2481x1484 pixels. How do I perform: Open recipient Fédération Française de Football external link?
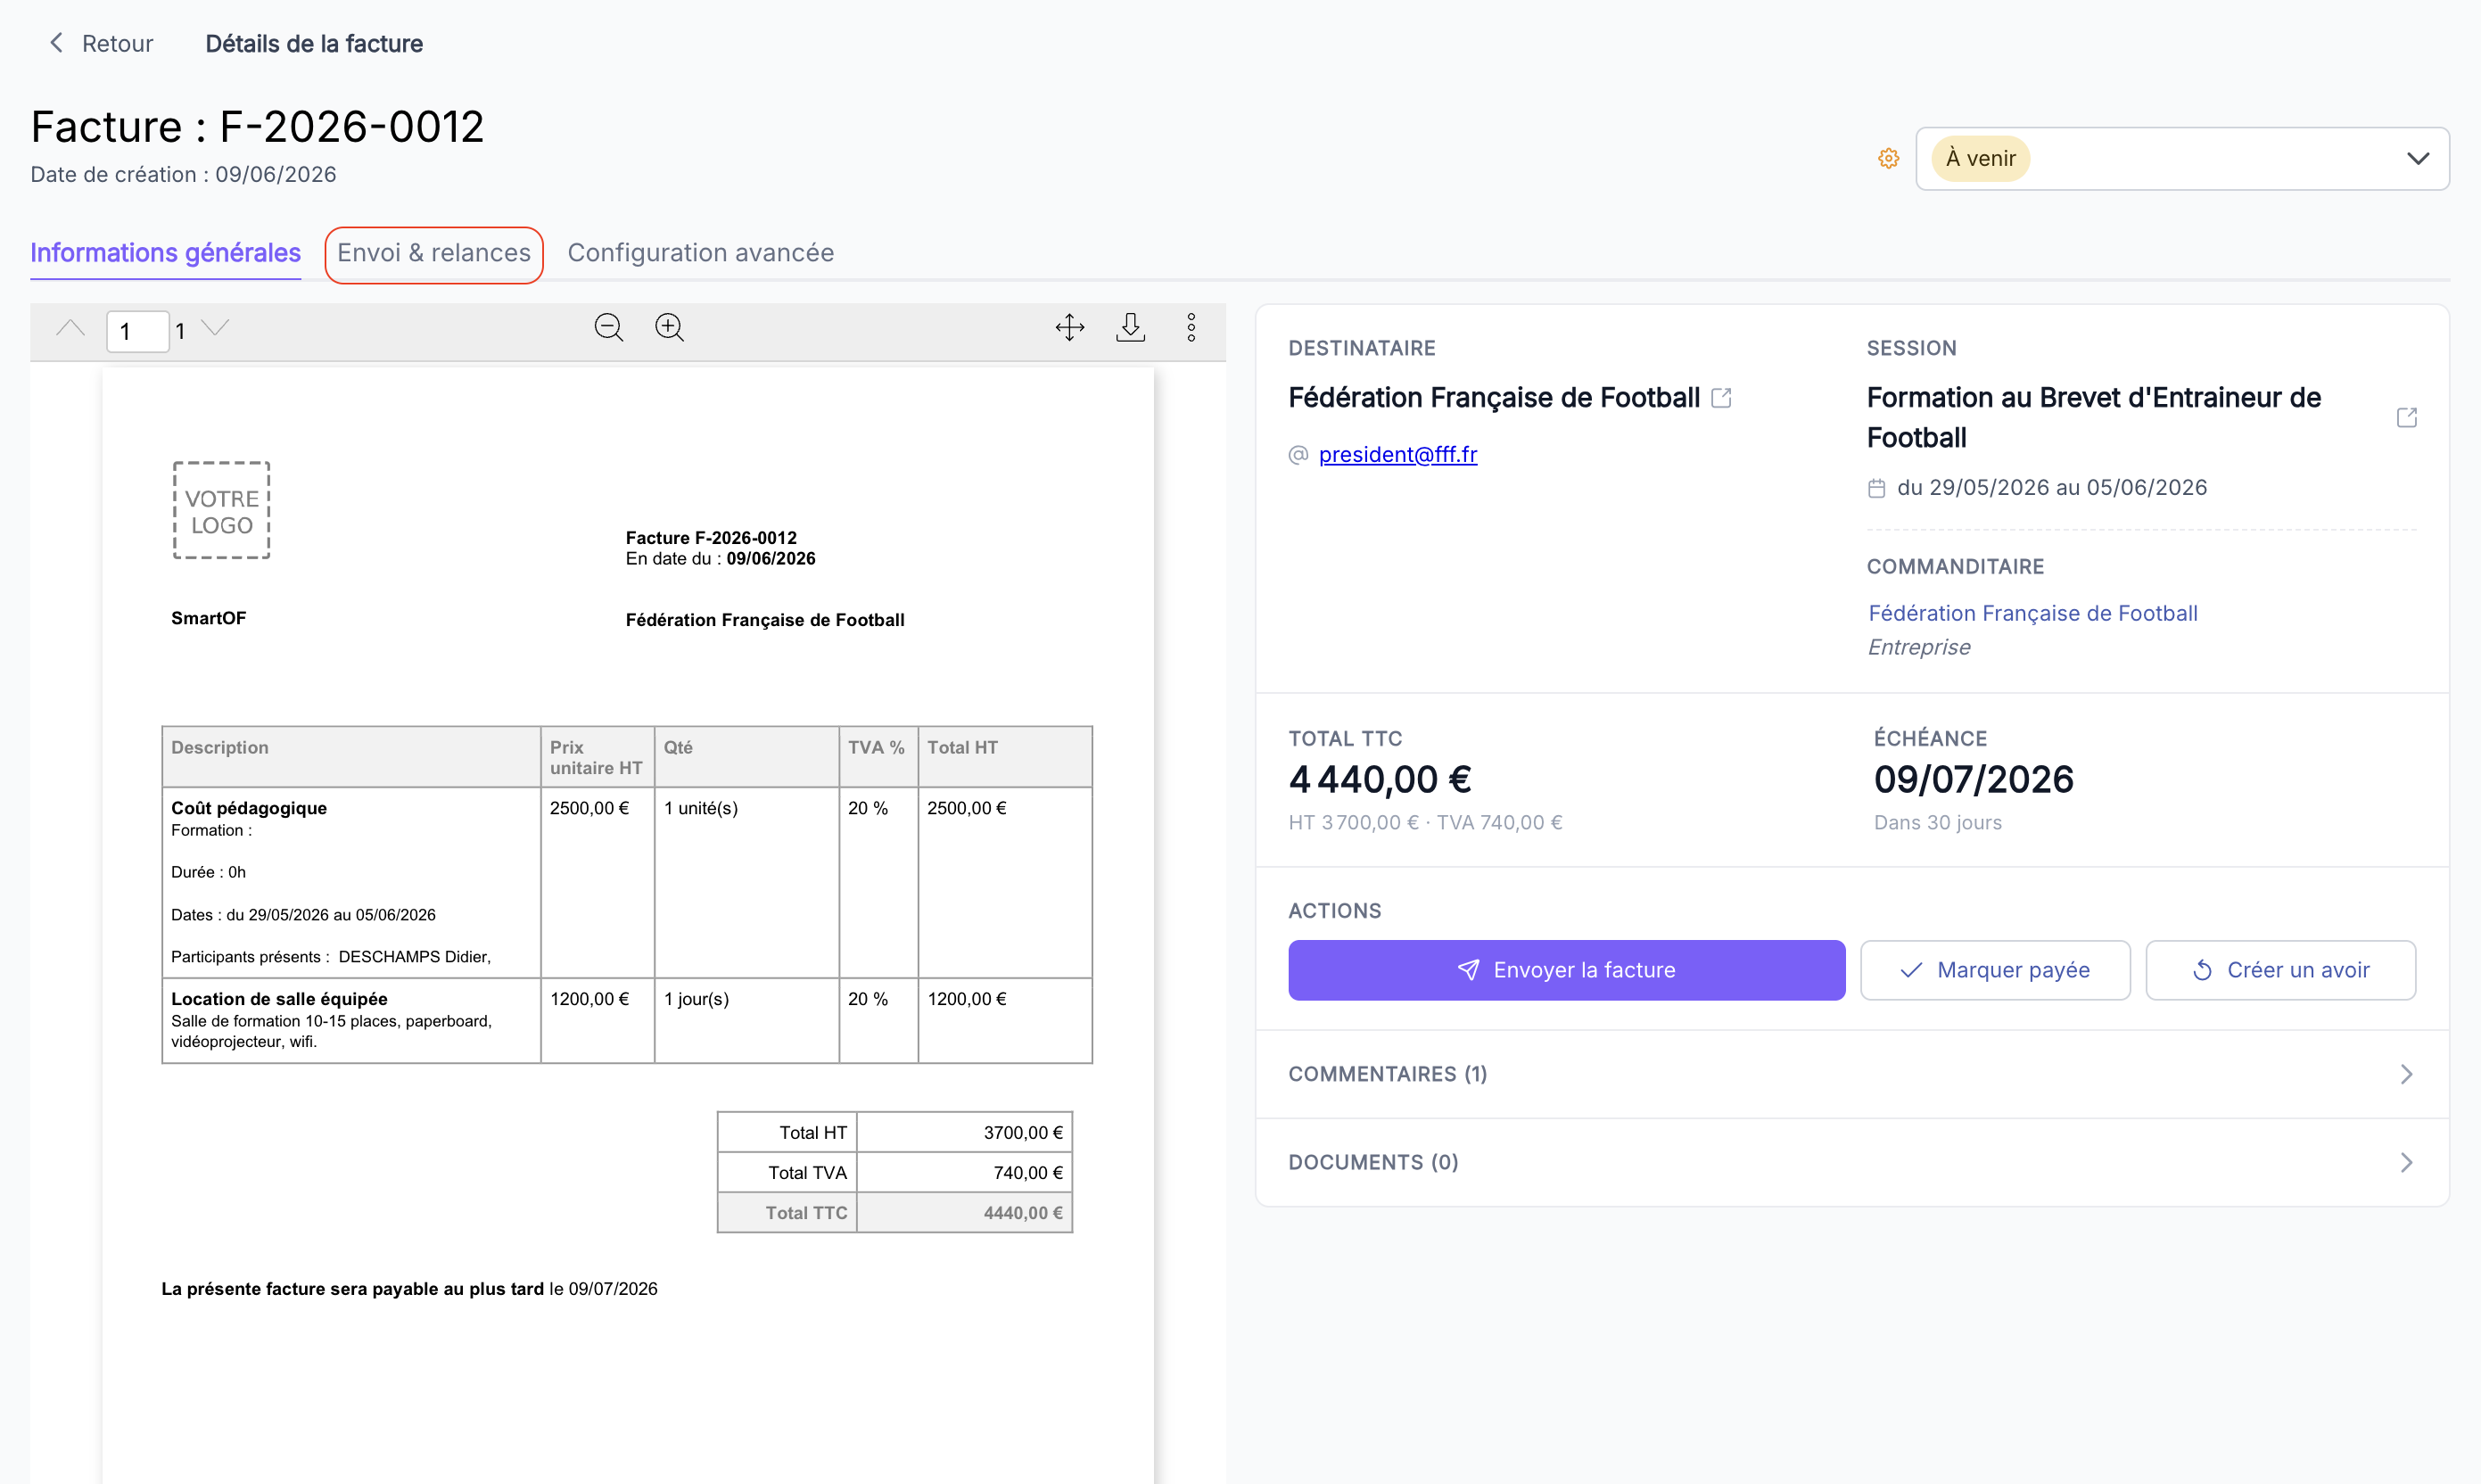pyautogui.click(x=1721, y=398)
